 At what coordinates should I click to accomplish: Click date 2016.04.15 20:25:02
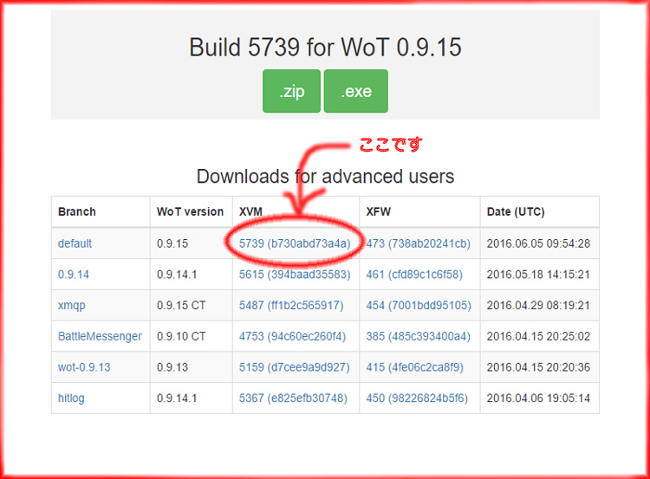click(538, 336)
